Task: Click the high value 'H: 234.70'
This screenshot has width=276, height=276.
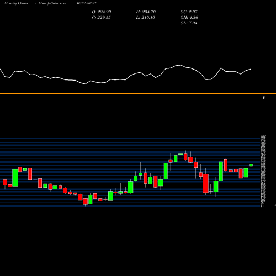Action: point(146,12)
